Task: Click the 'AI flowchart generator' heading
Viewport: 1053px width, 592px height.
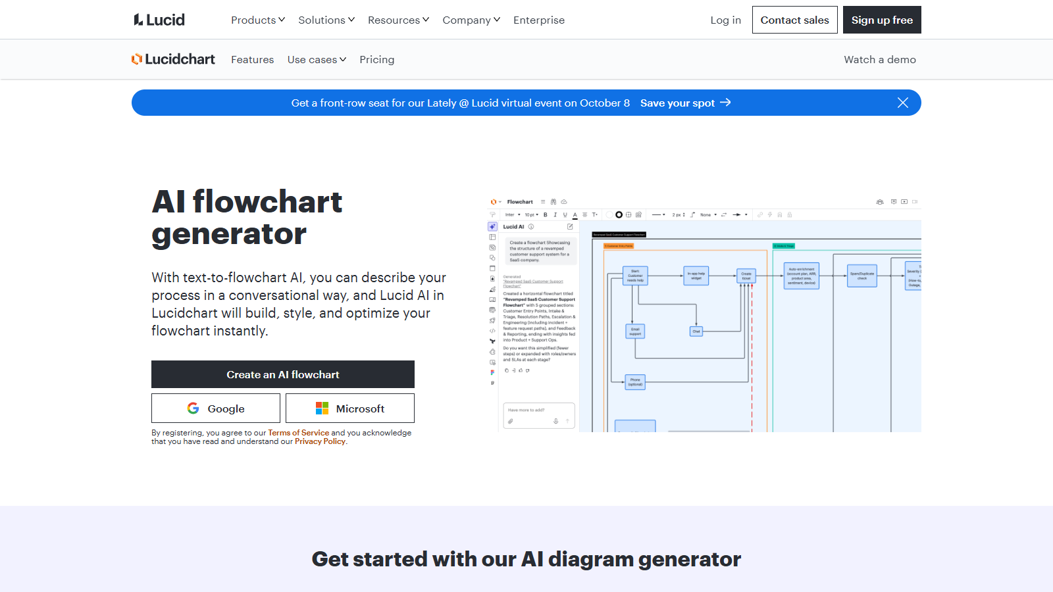Action: point(247,218)
